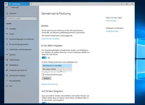The image size is (145, 105).
Task: Click the Startseite label
Action: (13, 13)
